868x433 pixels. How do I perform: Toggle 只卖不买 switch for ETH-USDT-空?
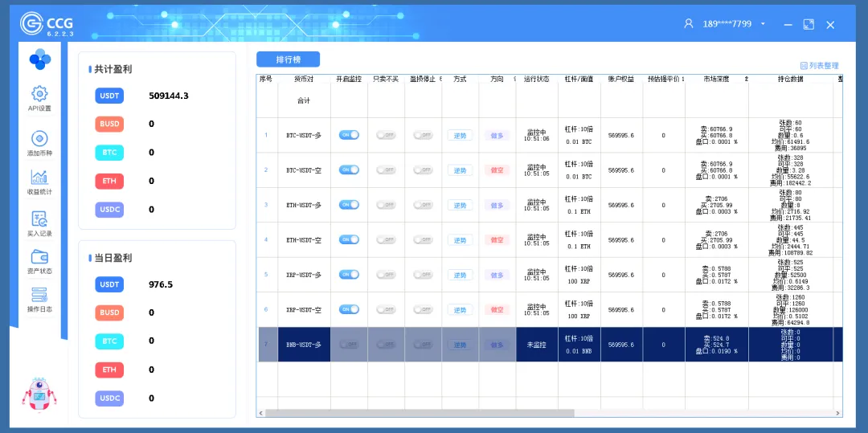coord(386,239)
